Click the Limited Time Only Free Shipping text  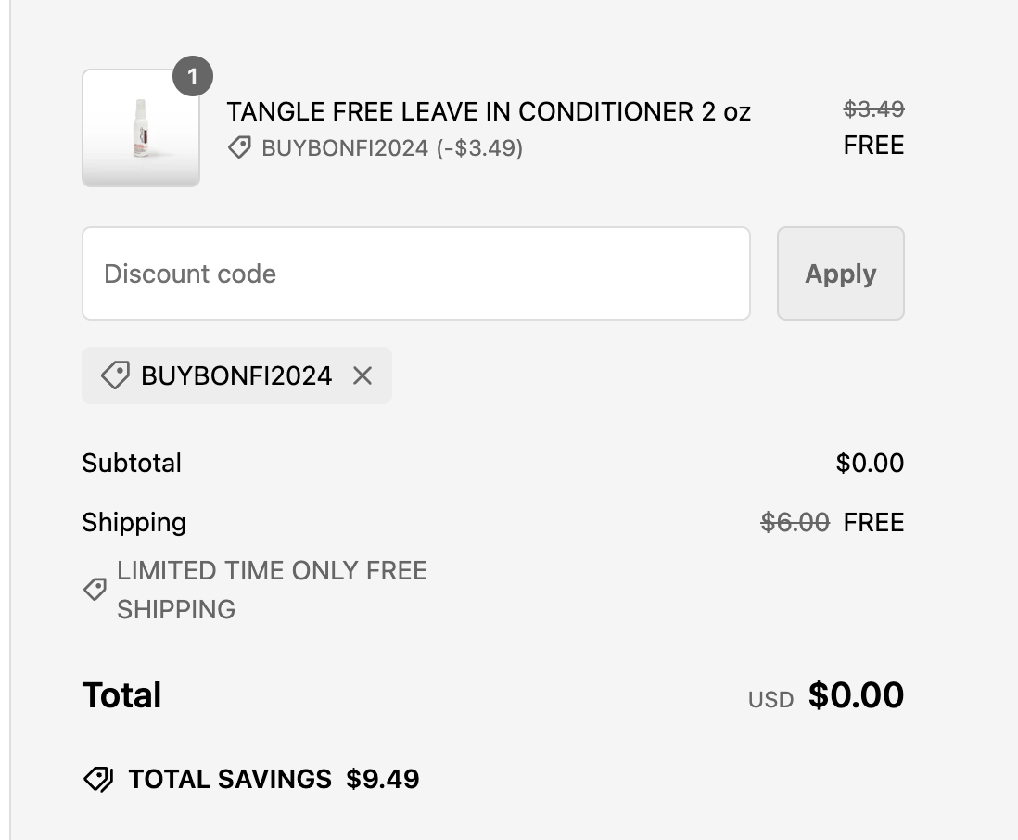272,590
